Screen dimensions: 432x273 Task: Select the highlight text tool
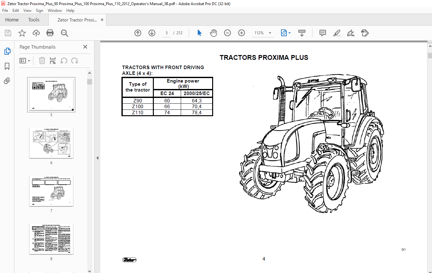[337, 33]
